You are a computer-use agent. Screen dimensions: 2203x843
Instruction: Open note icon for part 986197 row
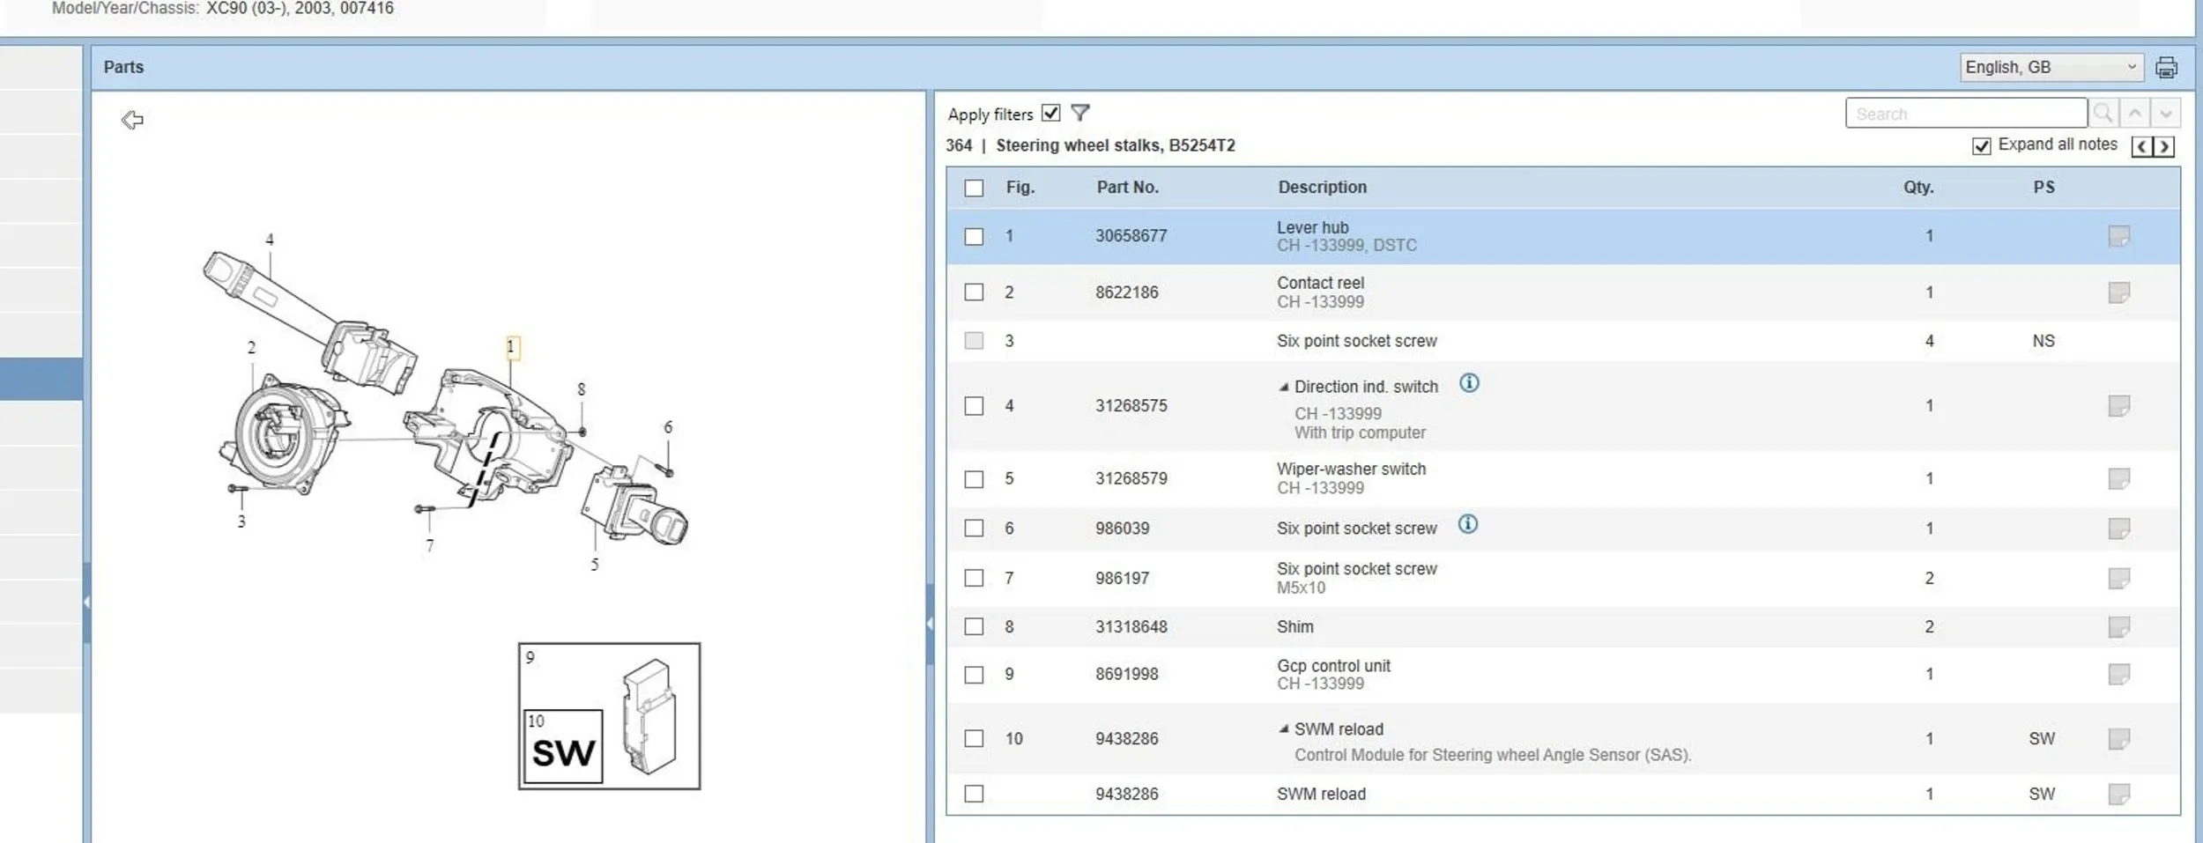2119,579
